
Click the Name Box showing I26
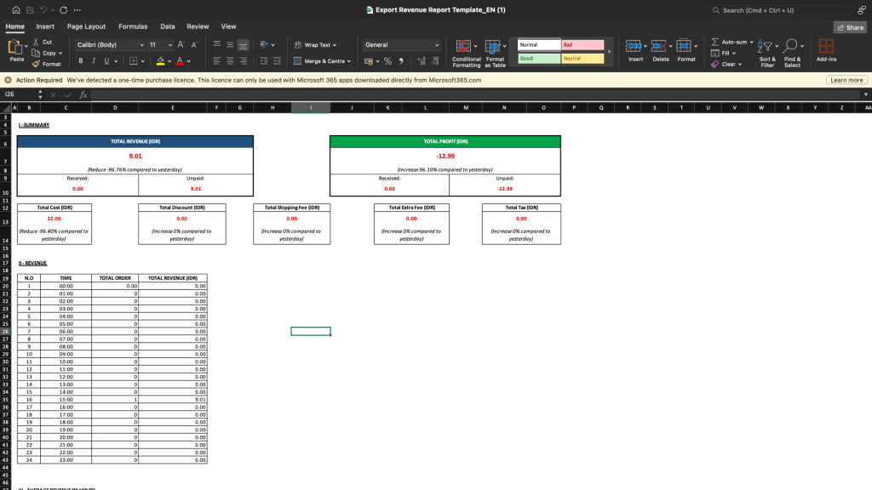pos(20,94)
